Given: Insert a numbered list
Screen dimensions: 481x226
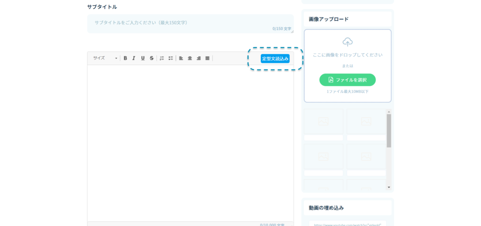Looking at the screenshot, I should click(x=162, y=58).
